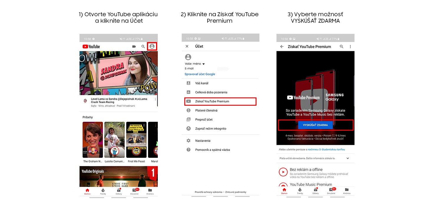Select Domov tab on the Premium screen

[x=284, y=191]
